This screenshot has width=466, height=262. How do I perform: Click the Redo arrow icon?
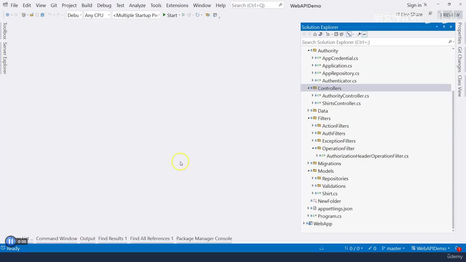pyautogui.click(x=58, y=15)
